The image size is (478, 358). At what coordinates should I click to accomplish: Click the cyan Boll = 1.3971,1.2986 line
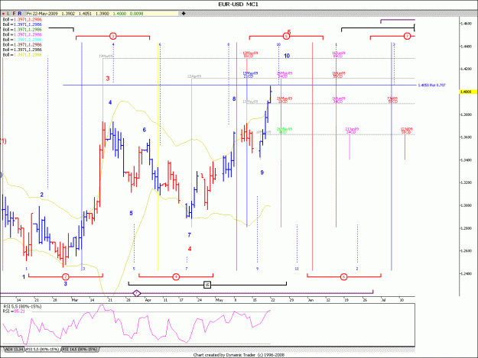[x=22, y=40]
